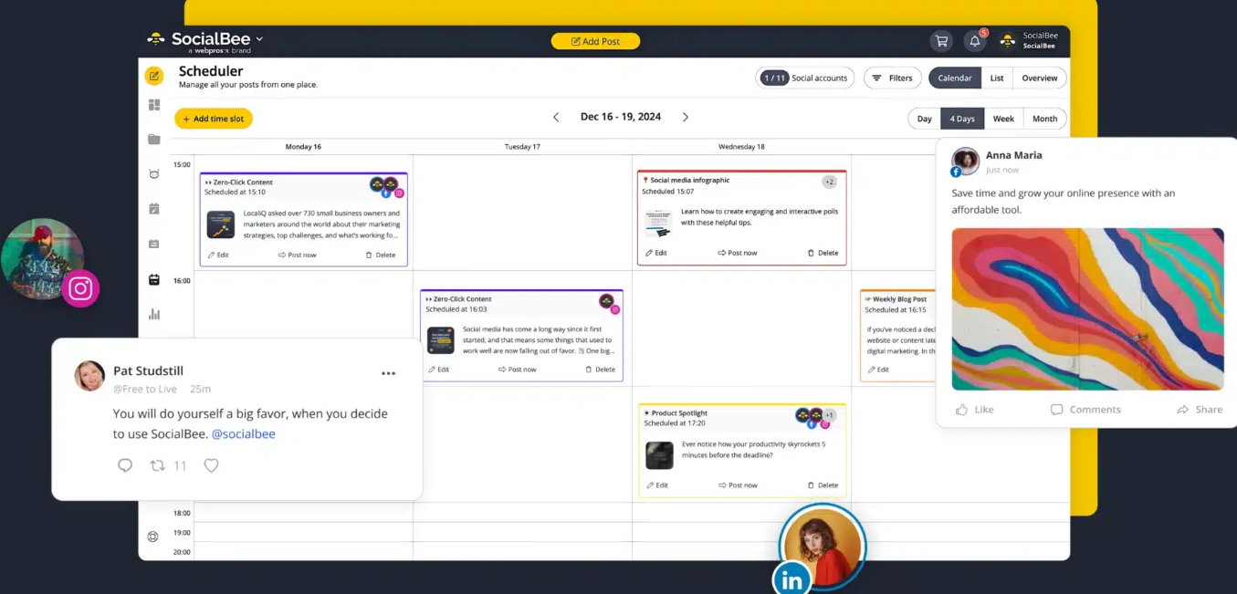The image size is (1237, 594).
Task: Switch to Overview view
Action: click(1039, 78)
